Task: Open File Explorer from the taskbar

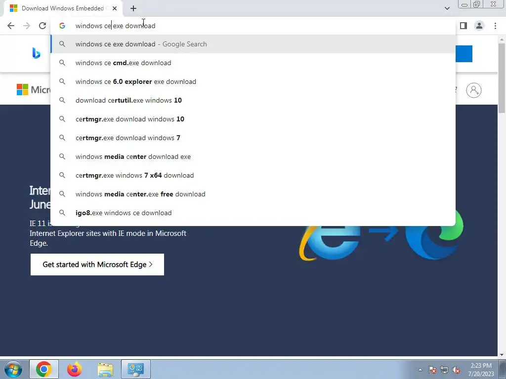Action: click(x=105, y=369)
